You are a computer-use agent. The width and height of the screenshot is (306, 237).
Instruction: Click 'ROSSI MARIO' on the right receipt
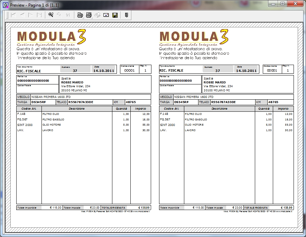(x=215, y=82)
